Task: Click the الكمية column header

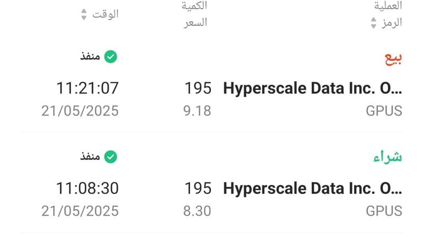Action: [194, 5]
